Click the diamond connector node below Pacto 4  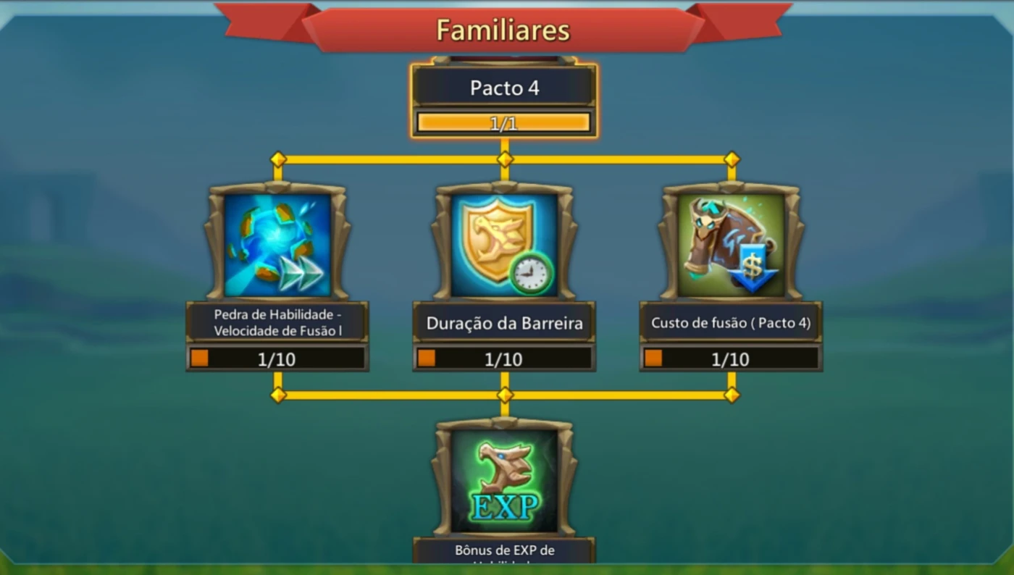tap(505, 159)
